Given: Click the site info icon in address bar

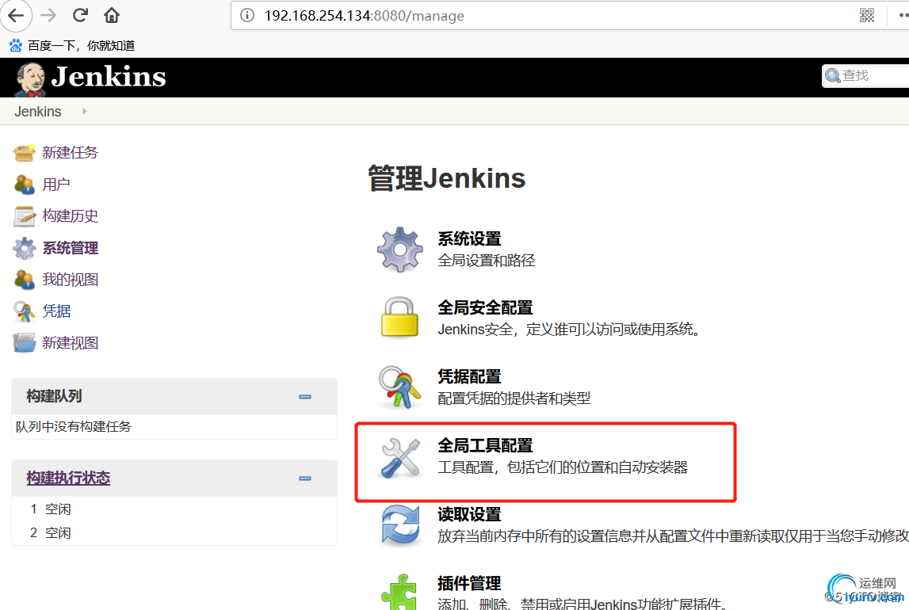Looking at the screenshot, I should tap(247, 16).
